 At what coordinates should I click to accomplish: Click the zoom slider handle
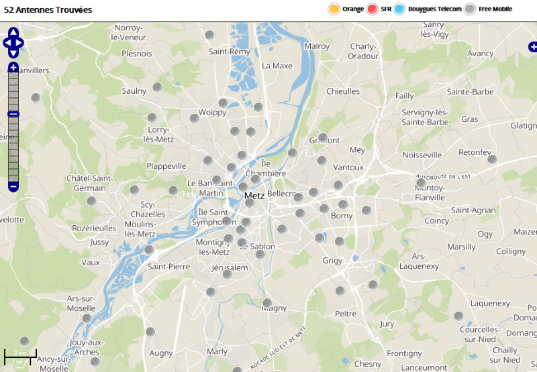pos(13,114)
